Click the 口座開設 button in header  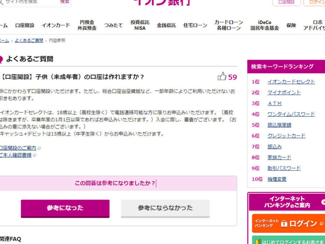286,2
